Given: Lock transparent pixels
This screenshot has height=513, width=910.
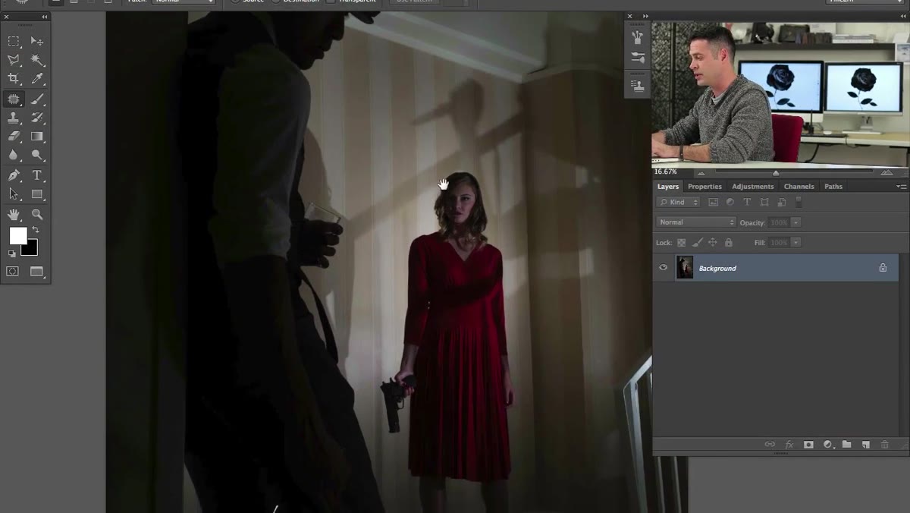Looking at the screenshot, I should [x=681, y=242].
